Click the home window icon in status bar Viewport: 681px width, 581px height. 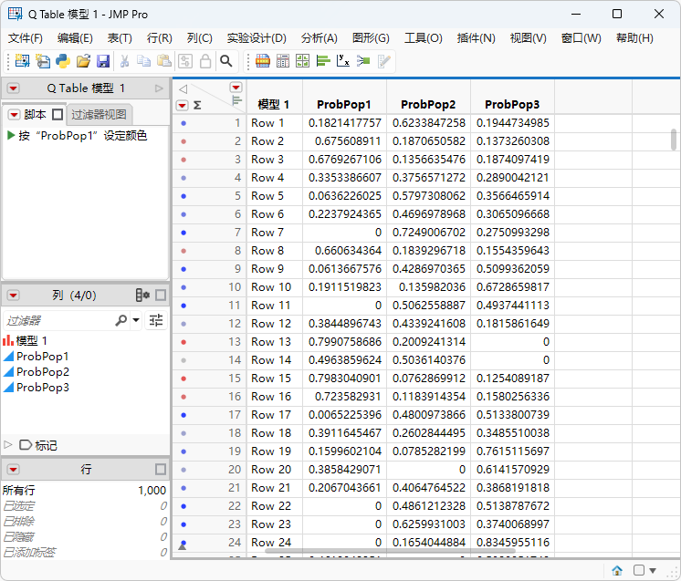[617, 570]
